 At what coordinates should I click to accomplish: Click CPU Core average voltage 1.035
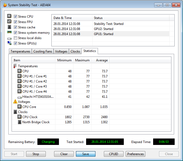(x=104, y=107)
